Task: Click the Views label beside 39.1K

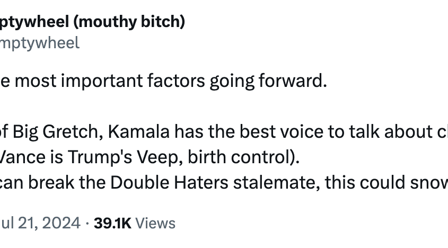Action: [x=155, y=223]
